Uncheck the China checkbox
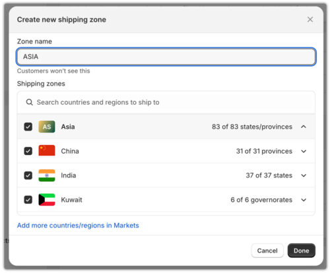 pyautogui.click(x=28, y=151)
